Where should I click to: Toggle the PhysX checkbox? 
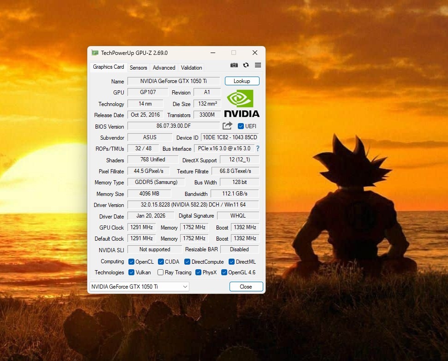198,272
